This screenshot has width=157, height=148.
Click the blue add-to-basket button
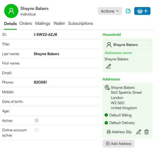point(142,11)
